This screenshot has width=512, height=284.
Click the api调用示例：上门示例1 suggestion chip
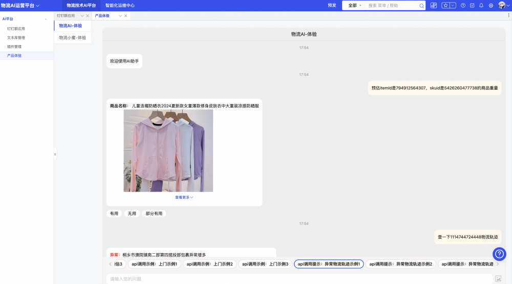tap(154, 264)
